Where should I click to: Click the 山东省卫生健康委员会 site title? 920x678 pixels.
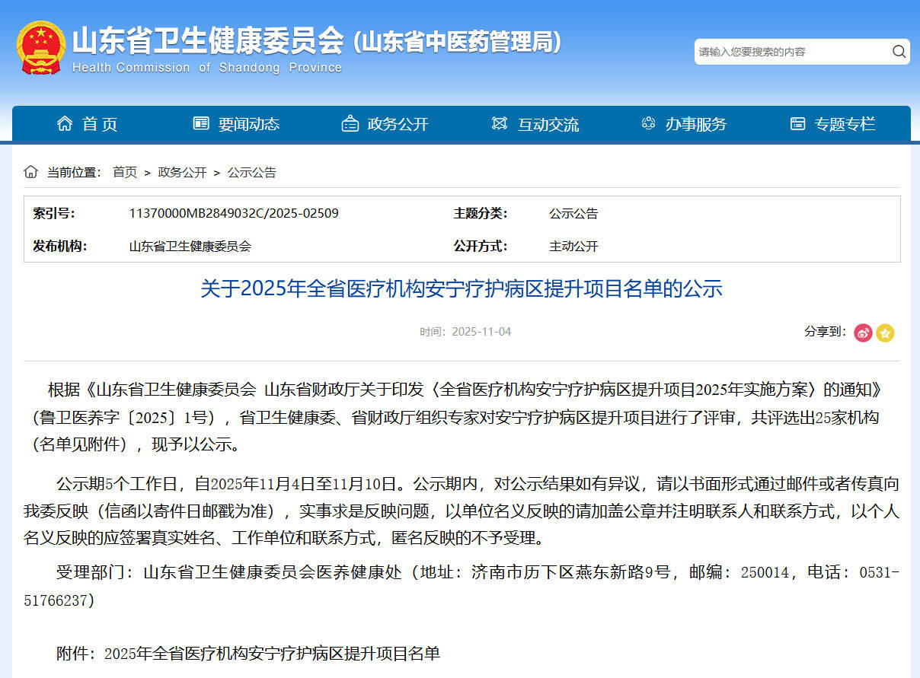point(208,40)
